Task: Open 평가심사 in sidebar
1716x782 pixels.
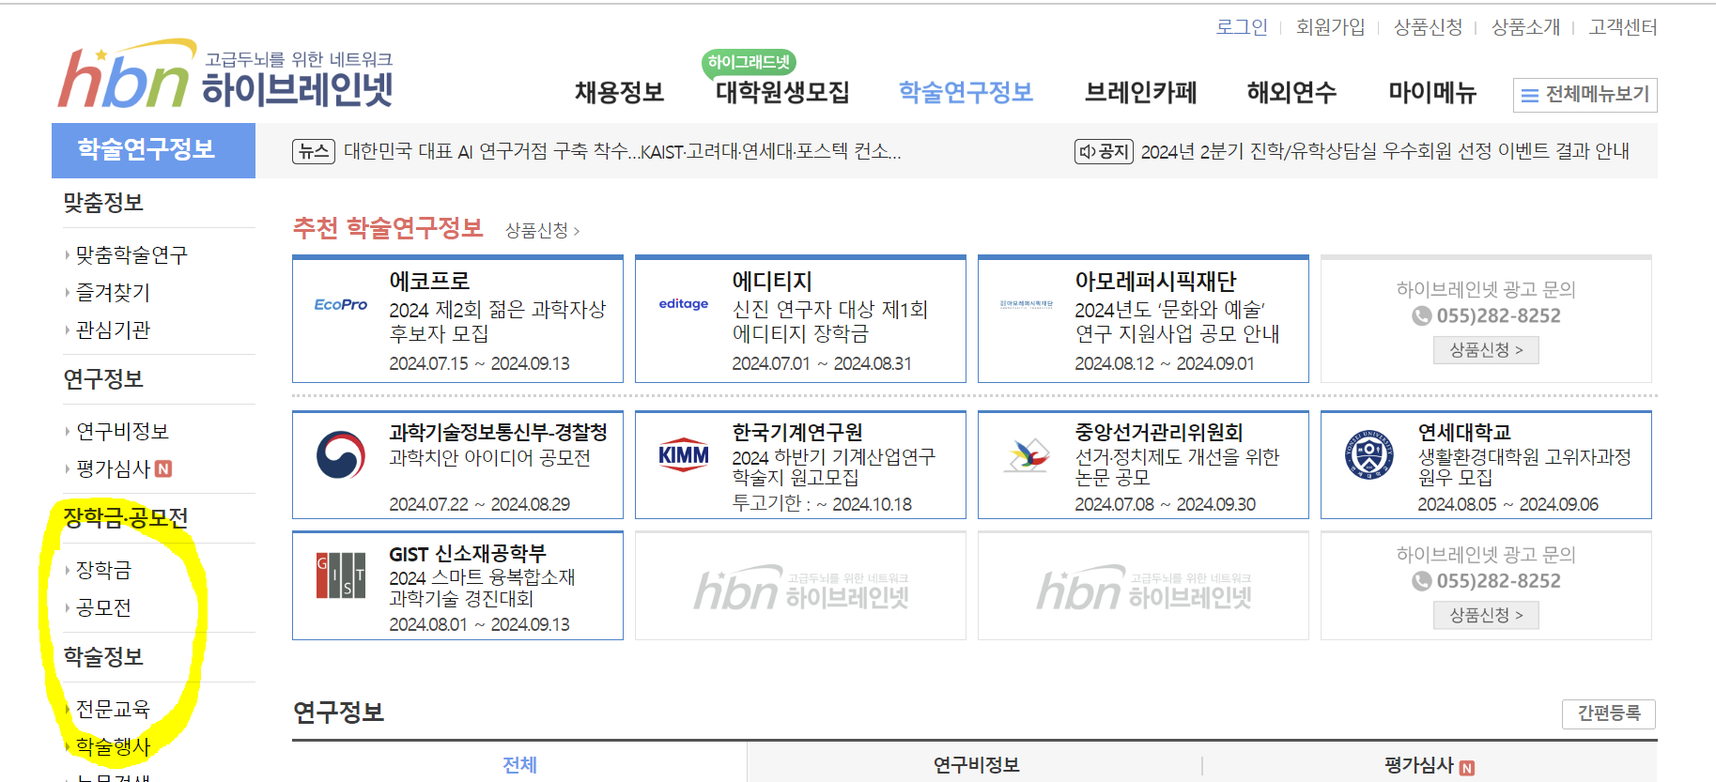Action: coord(113,468)
